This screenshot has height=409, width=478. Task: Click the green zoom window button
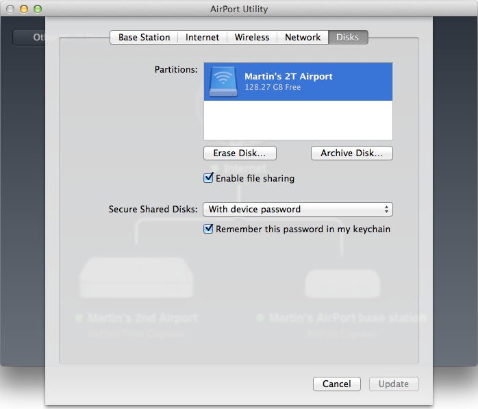click(38, 9)
